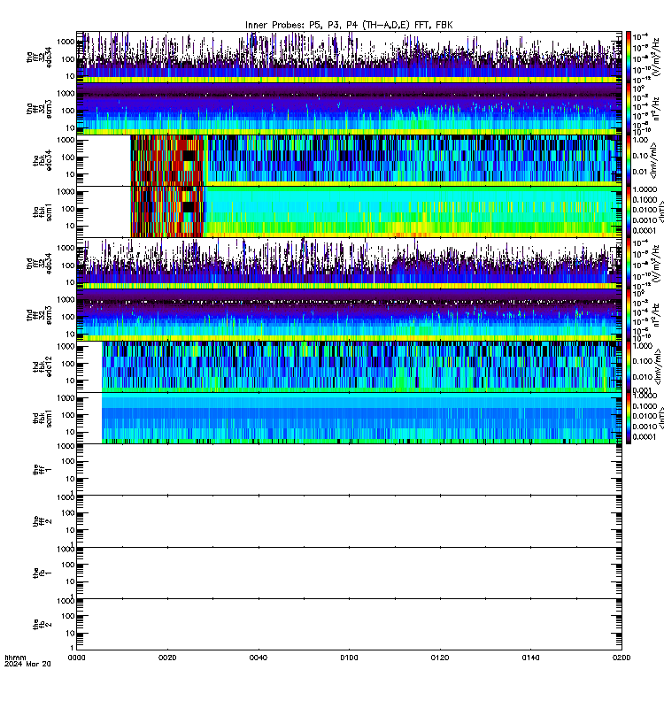Viewport: 664px width, 708px height.
Task: Click the 10 tick label of thd fbk edc12 axis
Action: (71, 381)
